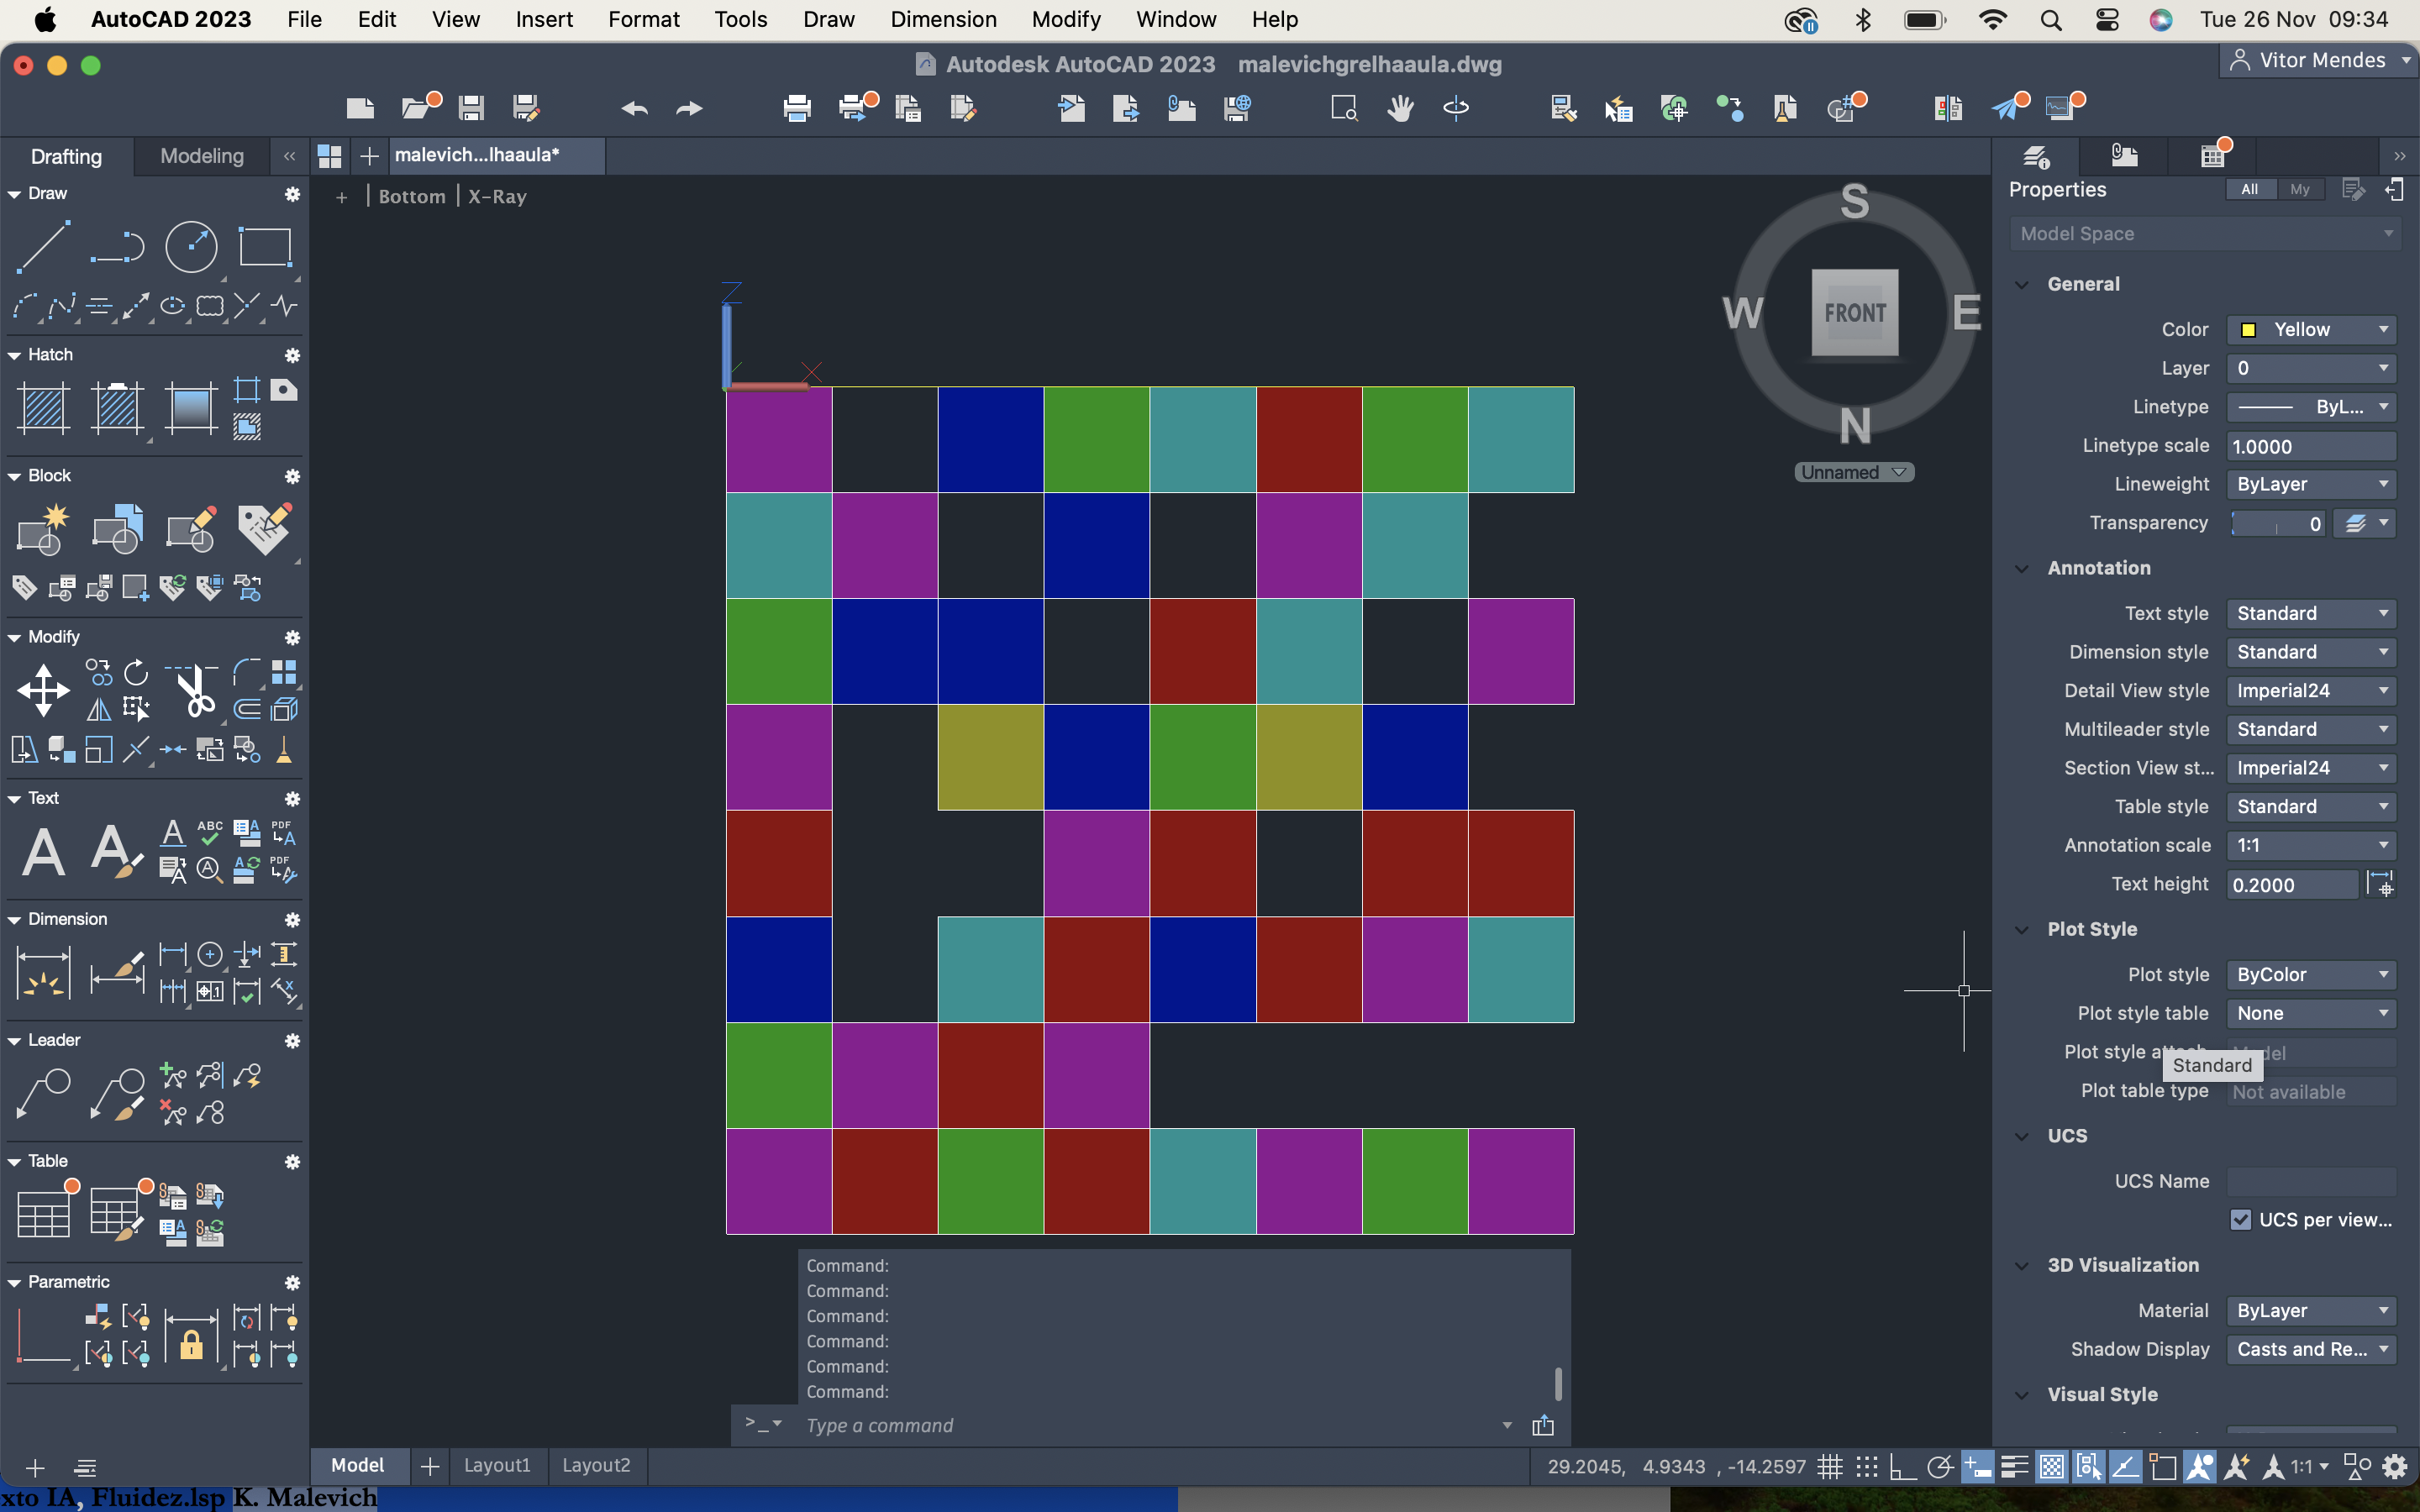Open a drawing with the Open icon

[x=415, y=107]
